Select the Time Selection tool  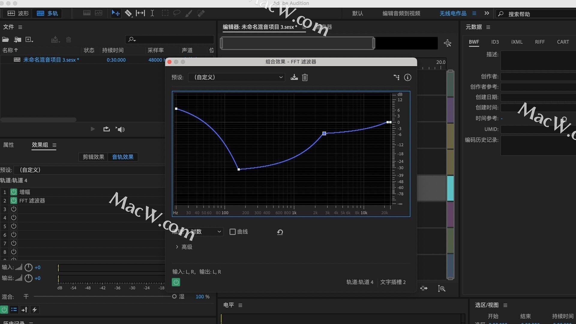(x=152, y=13)
